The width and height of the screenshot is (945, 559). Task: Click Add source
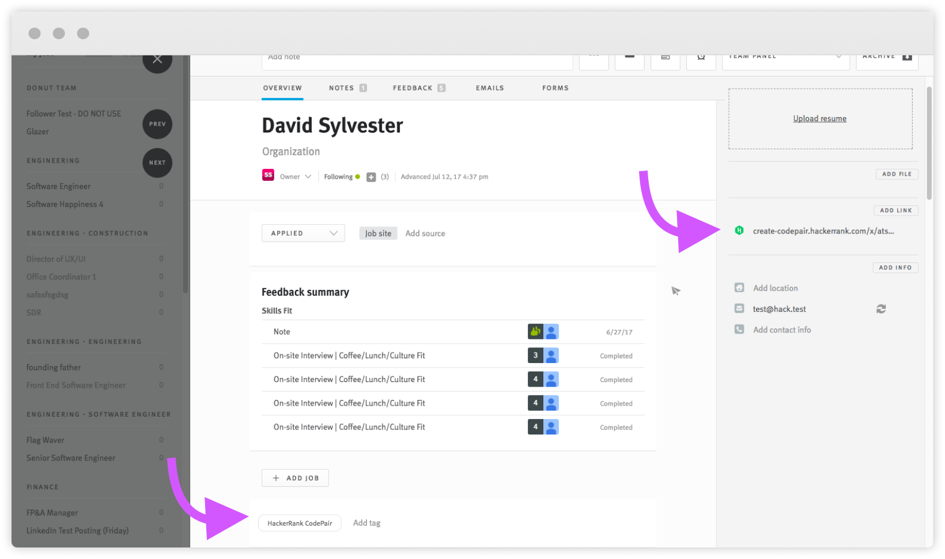click(425, 233)
